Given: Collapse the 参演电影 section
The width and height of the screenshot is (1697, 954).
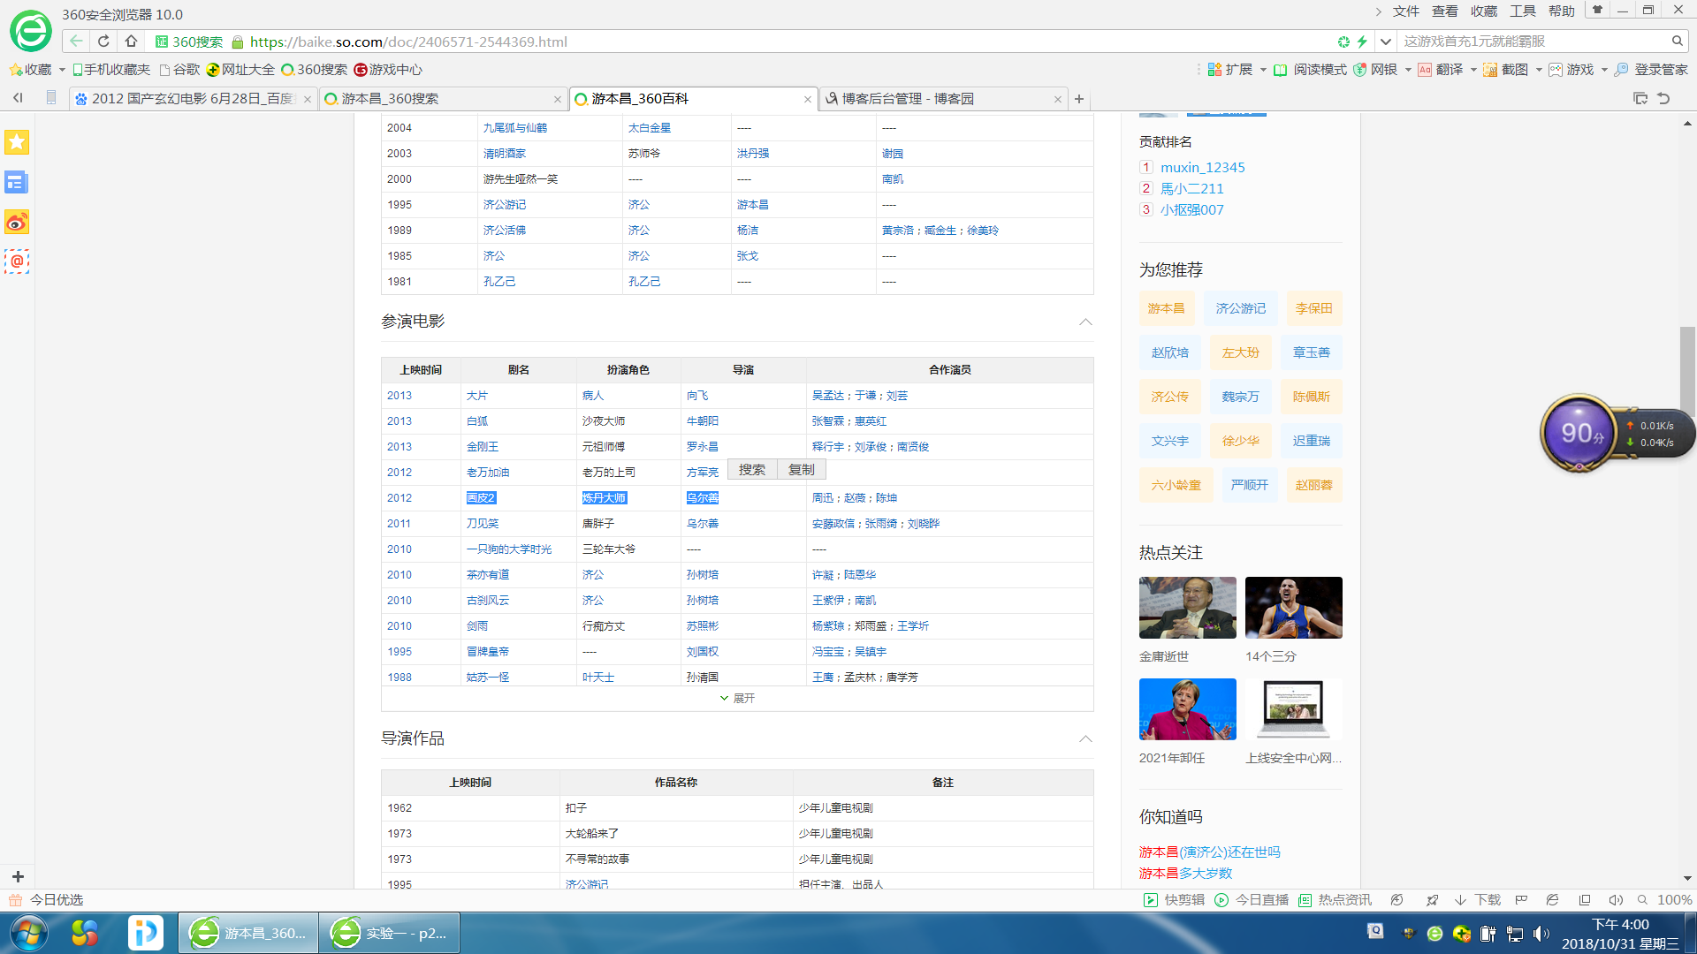Looking at the screenshot, I should coord(1085,322).
